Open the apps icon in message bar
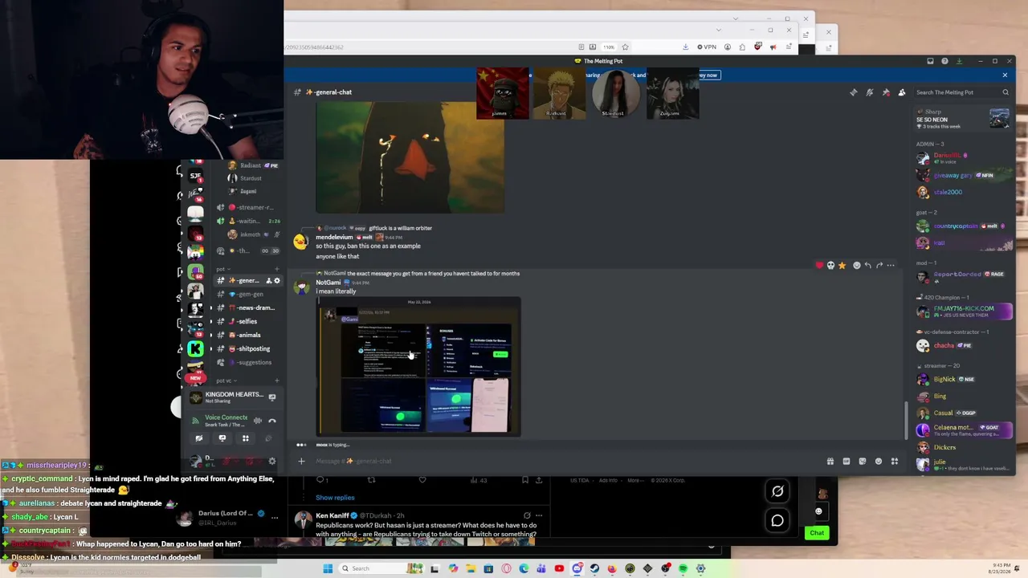The width and height of the screenshot is (1028, 578). coord(895,462)
